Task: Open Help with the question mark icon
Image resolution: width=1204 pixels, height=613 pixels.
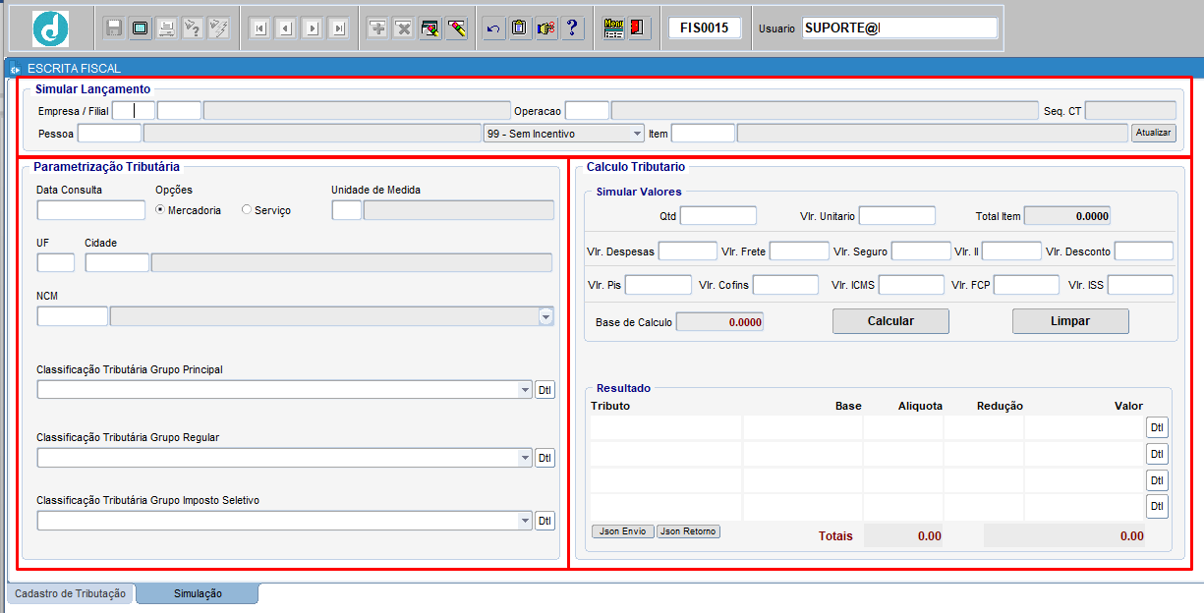Action: 573,28
